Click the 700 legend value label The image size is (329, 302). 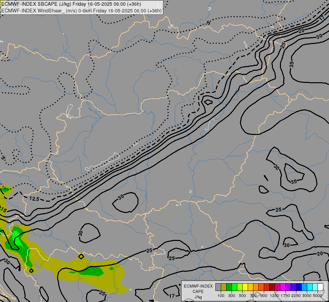pyautogui.click(x=253, y=296)
